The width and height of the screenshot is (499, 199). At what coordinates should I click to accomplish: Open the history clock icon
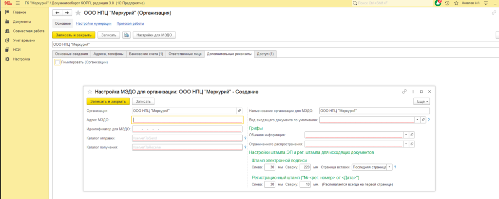[x=447, y=3]
